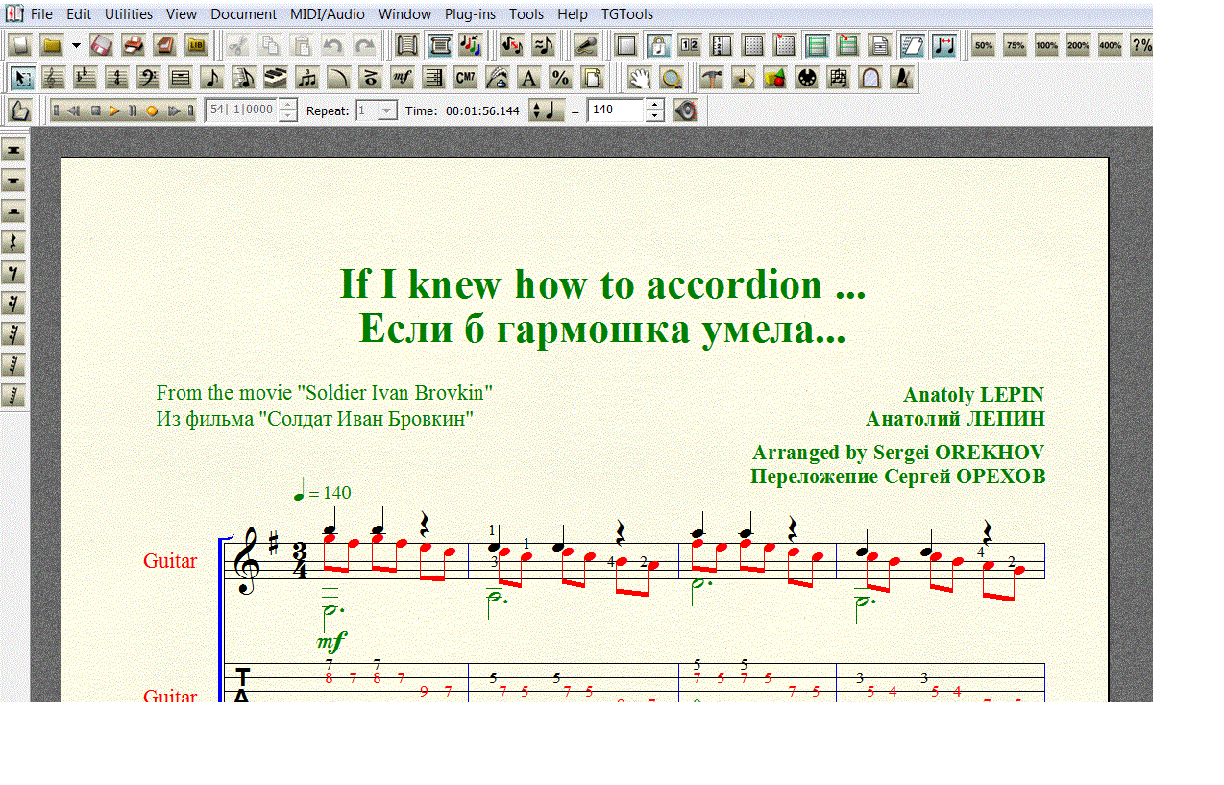Increase the tempo value with up arrow
The height and width of the screenshot is (785, 1224).
click(654, 105)
